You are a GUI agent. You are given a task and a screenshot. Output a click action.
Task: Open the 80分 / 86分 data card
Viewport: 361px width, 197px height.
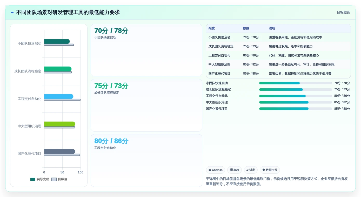click(x=146, y=160)
